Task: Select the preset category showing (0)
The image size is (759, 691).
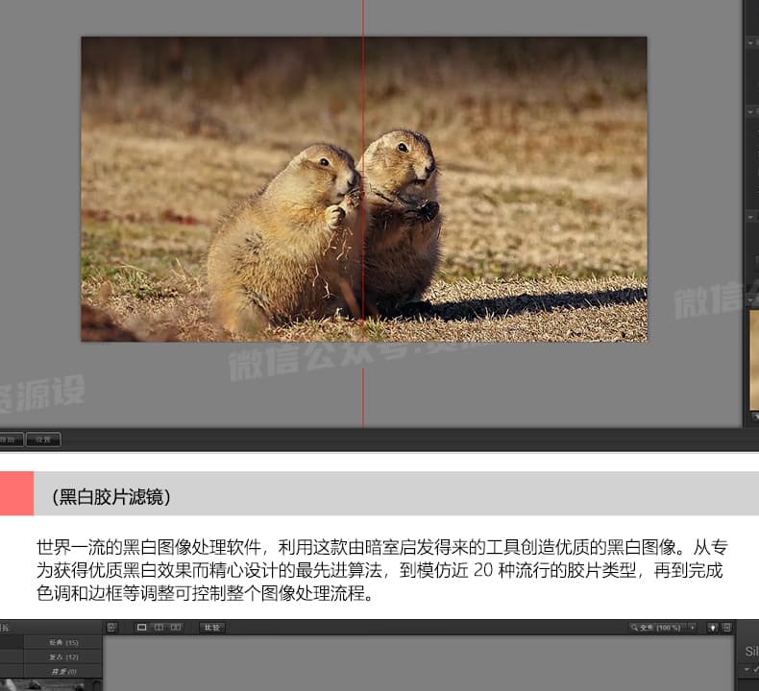Action: coord(63,672)
